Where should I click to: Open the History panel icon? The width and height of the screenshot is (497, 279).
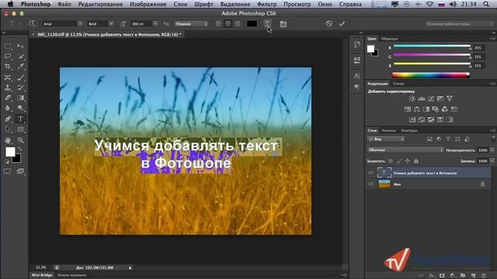click(x=357, y=45)
